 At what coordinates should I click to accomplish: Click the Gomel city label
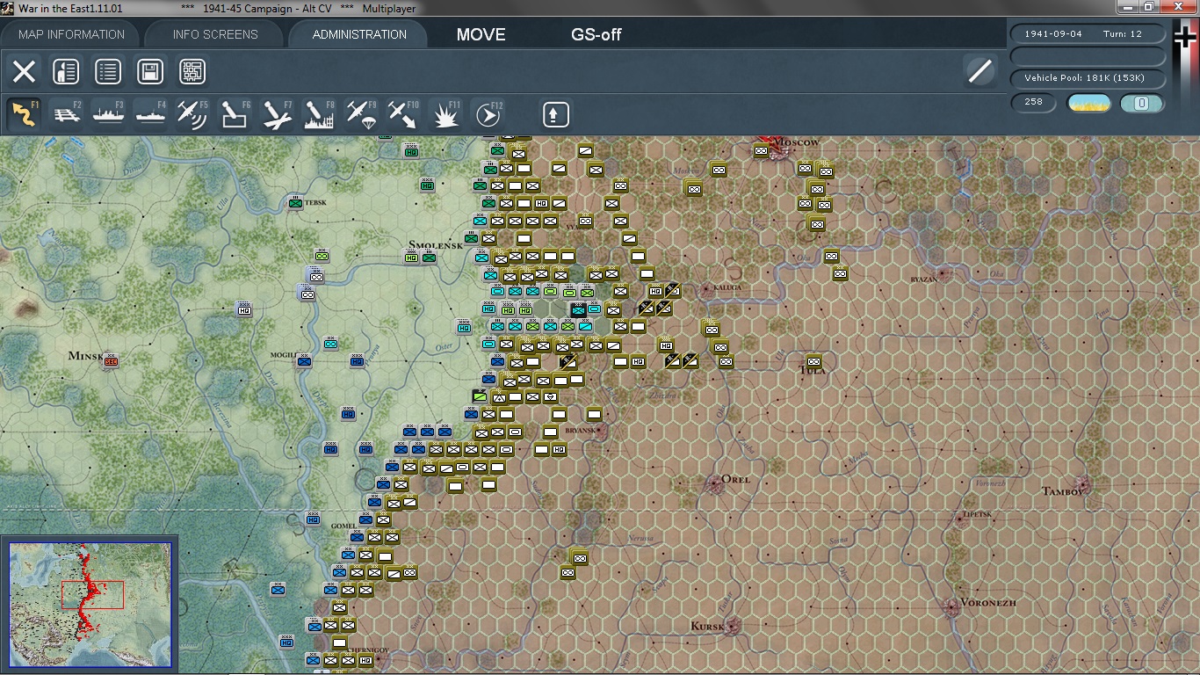343,526
